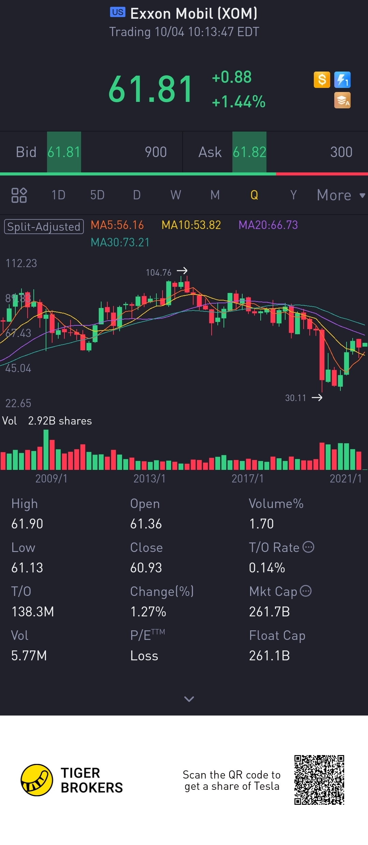Switch to the Y yearly tab
The height and width of the screenshot is (845, 368).
pyautogui.click(x=293, y=195)
